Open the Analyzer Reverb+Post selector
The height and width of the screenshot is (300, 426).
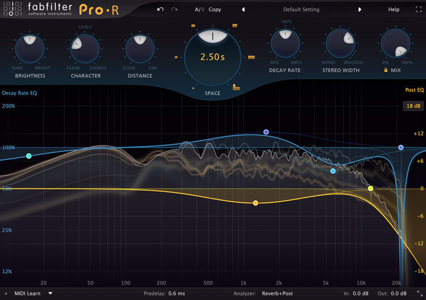tap(277, 294)
